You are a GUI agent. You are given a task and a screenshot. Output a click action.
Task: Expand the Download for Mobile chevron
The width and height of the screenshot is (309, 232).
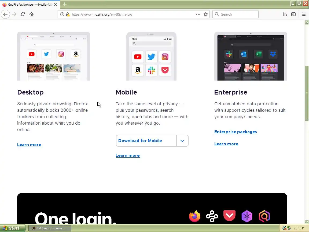(x=182, y=141)
